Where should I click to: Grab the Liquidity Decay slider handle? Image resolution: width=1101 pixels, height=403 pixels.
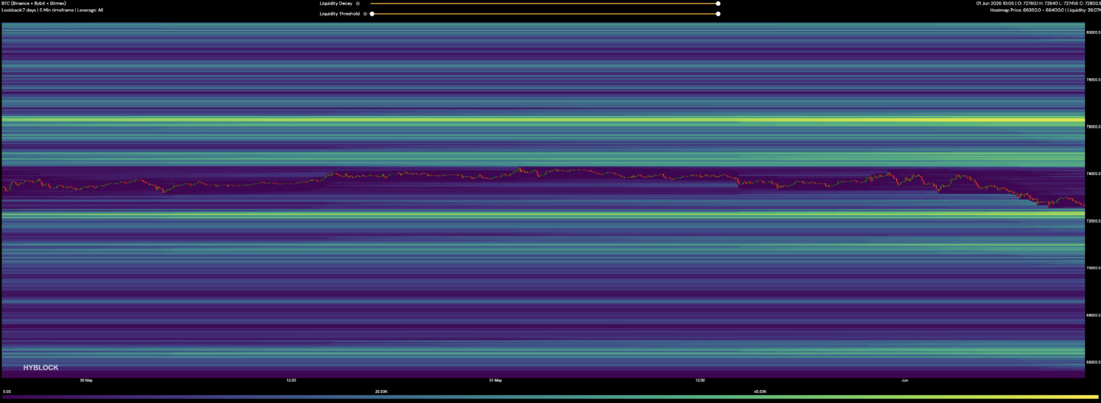(x=718, y=3)
